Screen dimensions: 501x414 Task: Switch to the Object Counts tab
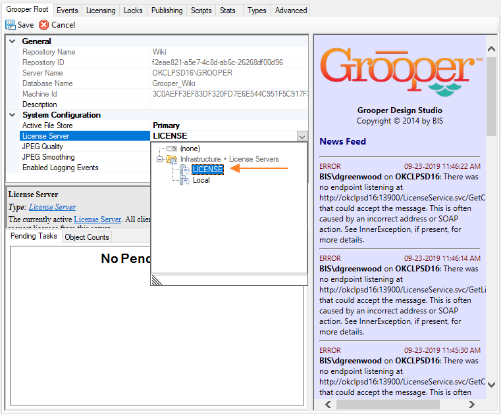(87, 237)
